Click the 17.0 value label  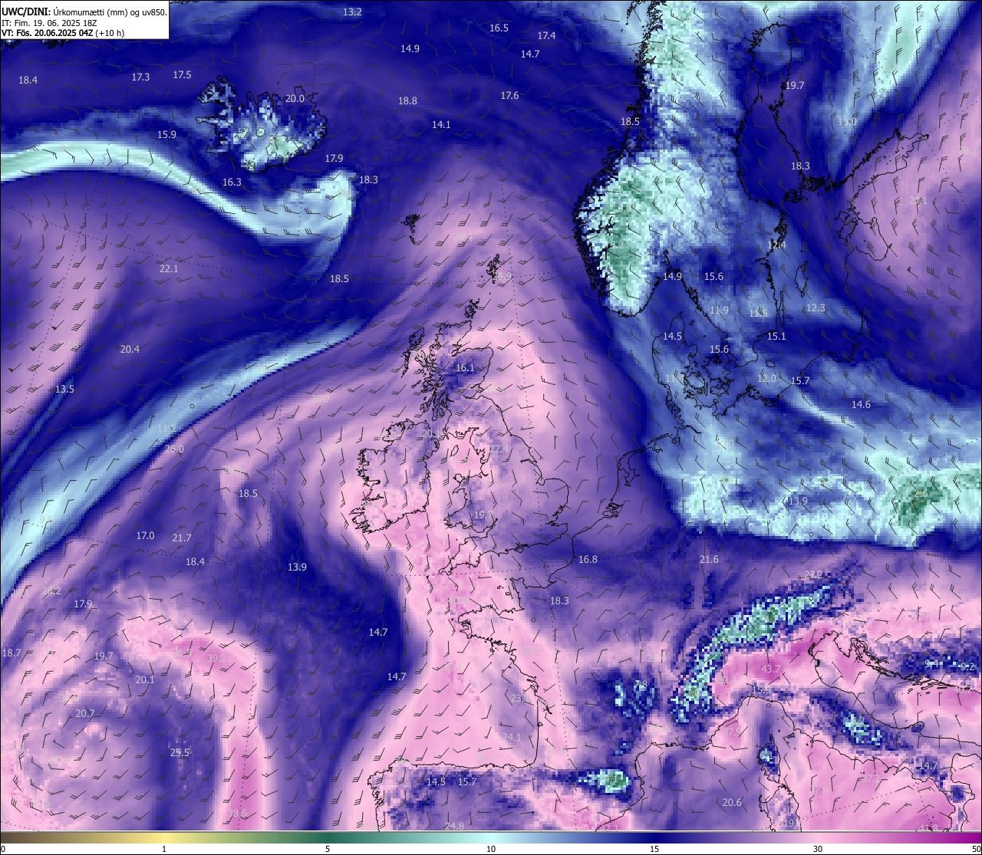click(145, 536)
